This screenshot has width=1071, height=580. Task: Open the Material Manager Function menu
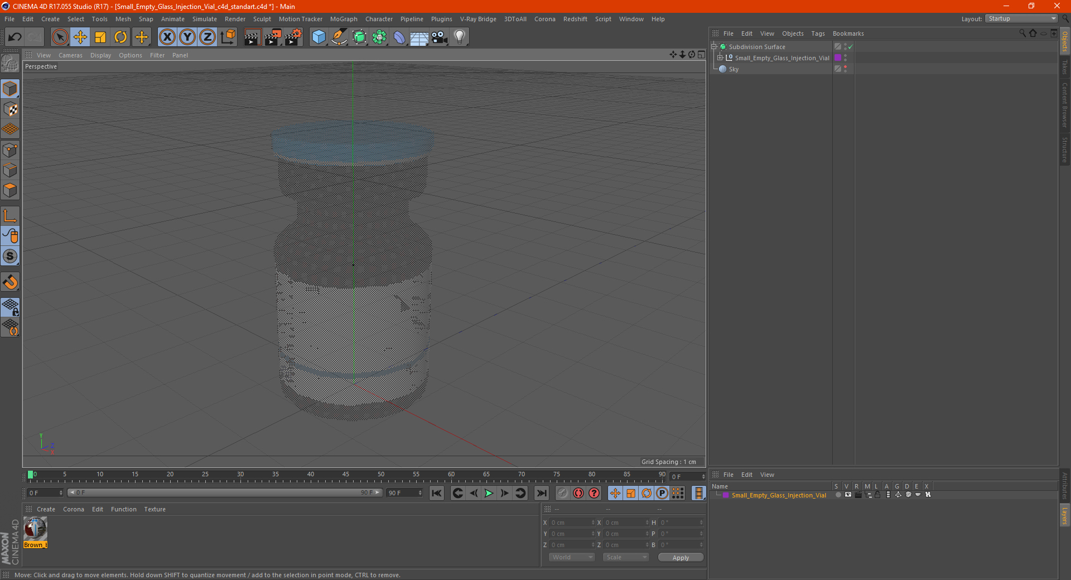(124, 509)
